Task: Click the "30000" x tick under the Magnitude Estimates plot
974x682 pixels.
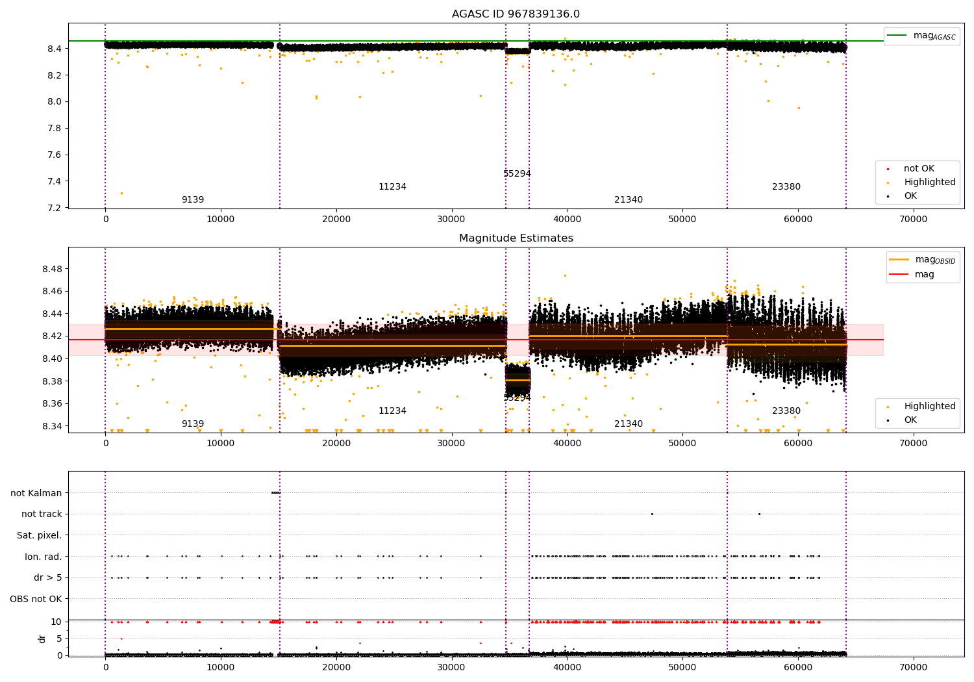Action: pyautogui.click(x=451, y=444)
